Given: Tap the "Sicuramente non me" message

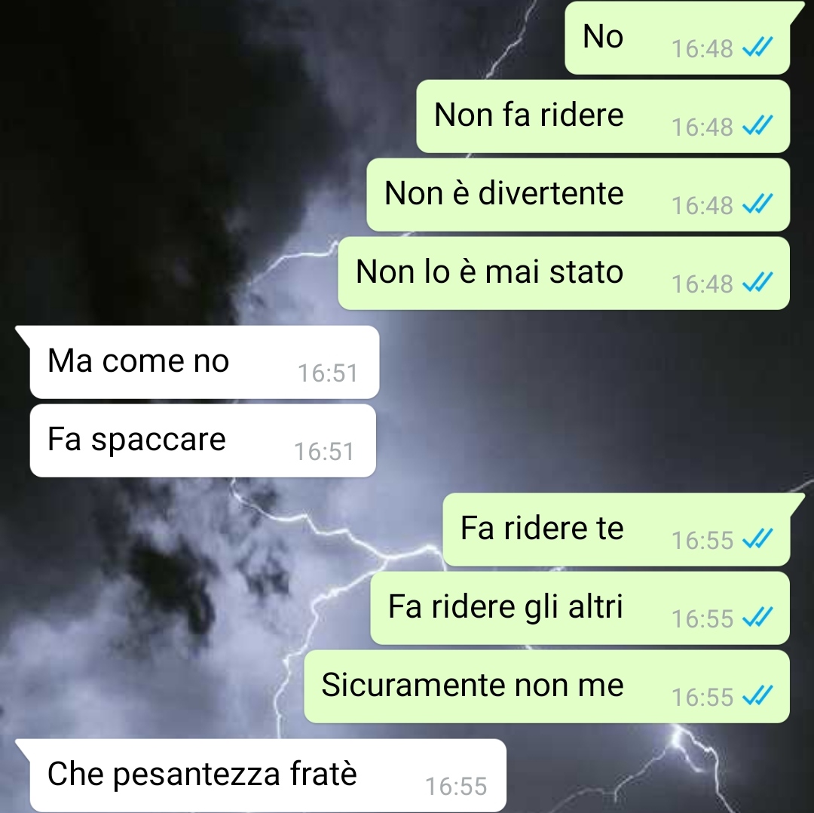Looking at the screenshot, I should click(x=546, y=686).
